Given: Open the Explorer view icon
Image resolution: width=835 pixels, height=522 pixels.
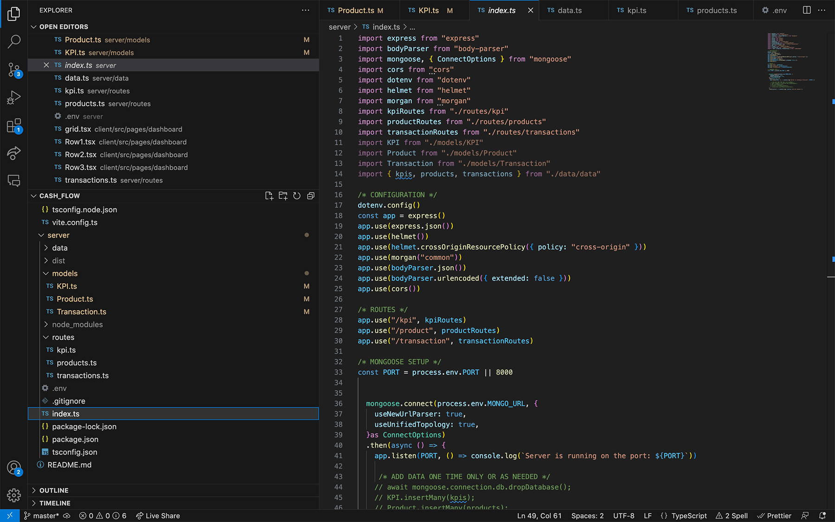Looking at the screenshot, I should [14, 14].
